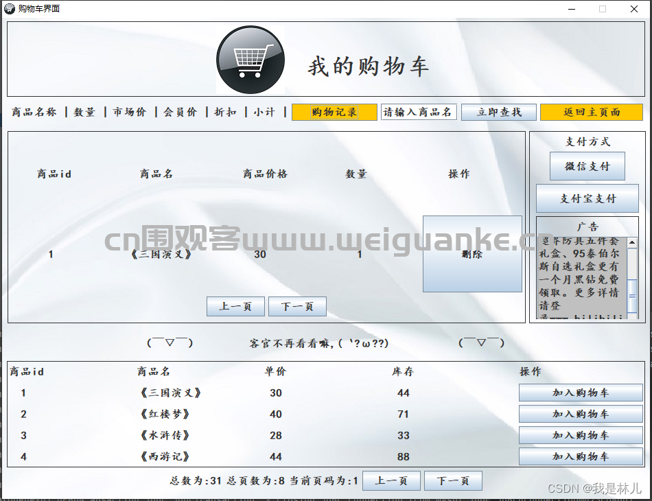The width and height of the screenshot is (652, 501).
Task: Click the 我的购物车 title heading
Action: pyautogui.click(x=368, y=67)
